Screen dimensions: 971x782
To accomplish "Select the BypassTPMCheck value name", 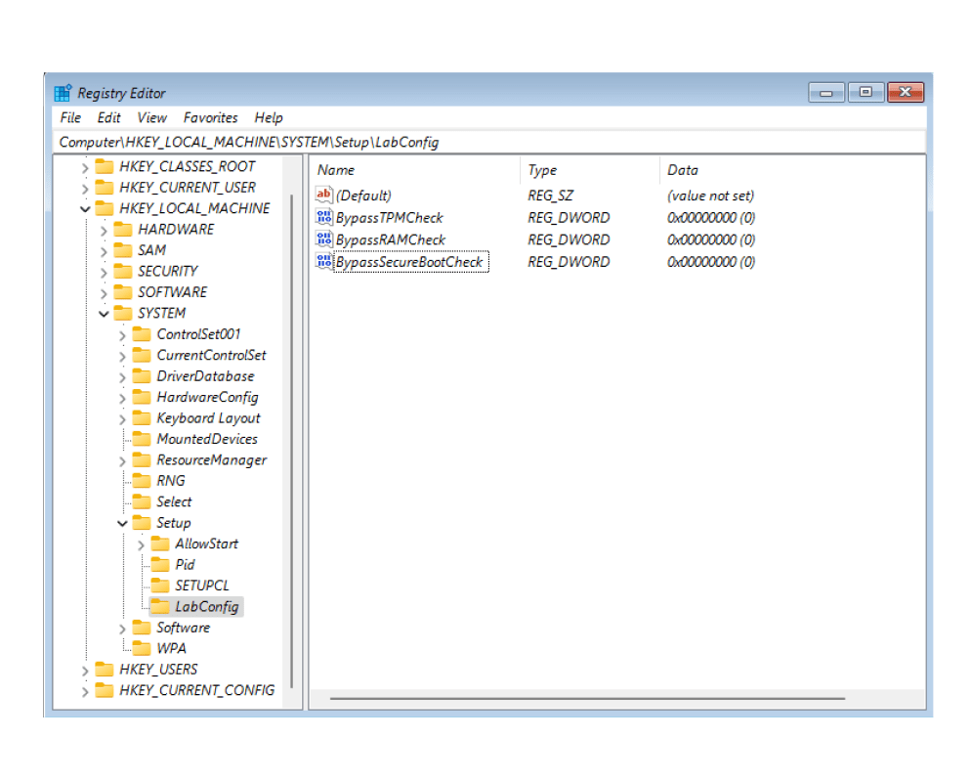I will (x=390, y=218).
